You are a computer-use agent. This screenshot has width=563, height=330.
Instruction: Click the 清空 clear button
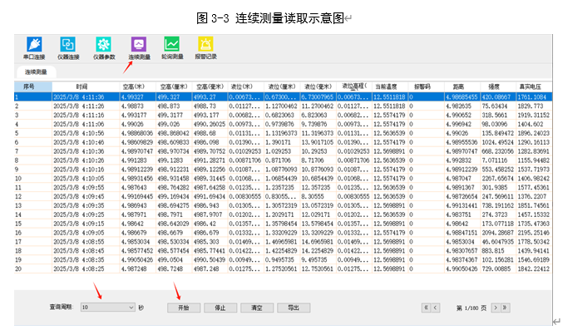[257, 308]
